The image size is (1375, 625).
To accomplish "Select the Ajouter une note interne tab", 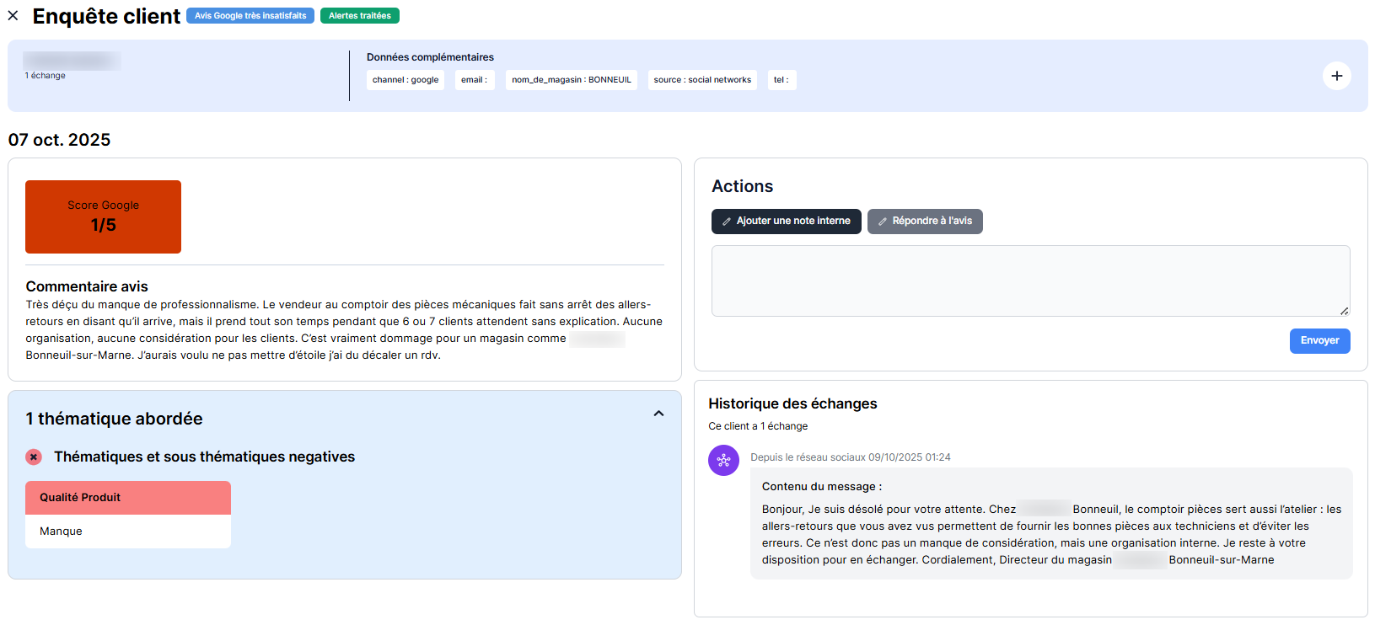I will (x=786, y=222).
